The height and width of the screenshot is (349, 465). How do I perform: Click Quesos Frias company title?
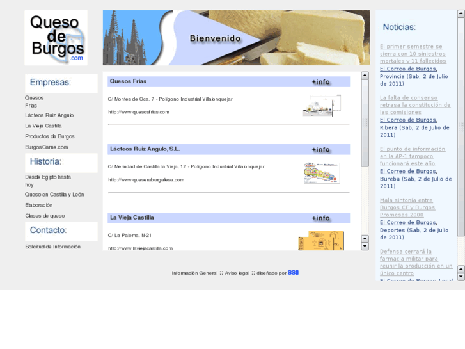[x=128, y=81]
